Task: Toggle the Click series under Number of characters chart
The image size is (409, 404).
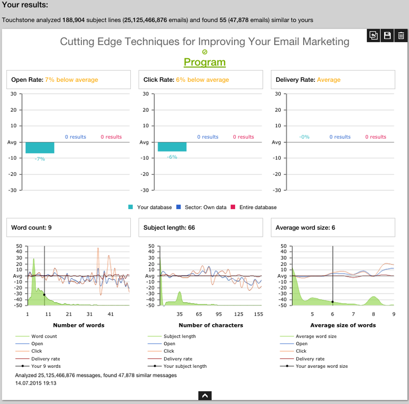Action: 161,351
